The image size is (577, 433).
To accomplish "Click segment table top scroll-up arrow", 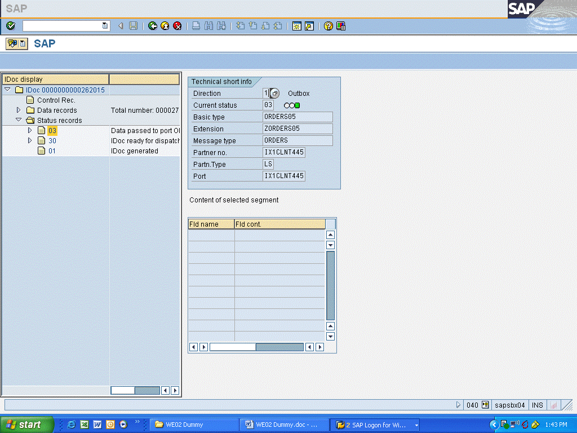I will coord(330,235).
